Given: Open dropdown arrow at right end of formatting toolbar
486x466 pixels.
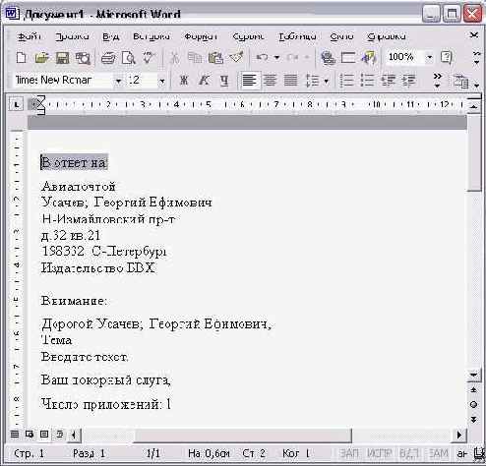Looking at the screenshot, I should tap(476, 86).
